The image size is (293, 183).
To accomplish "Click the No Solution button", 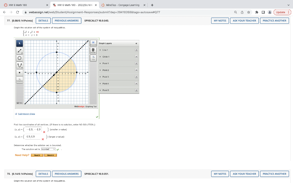I will pyautogui.click(x=19, y=80).
